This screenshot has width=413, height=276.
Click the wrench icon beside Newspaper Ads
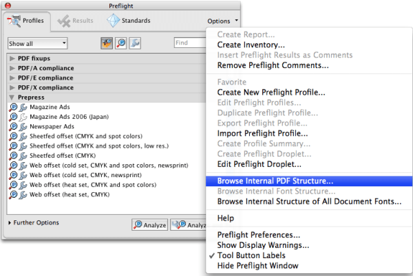[x=23, y=126]
